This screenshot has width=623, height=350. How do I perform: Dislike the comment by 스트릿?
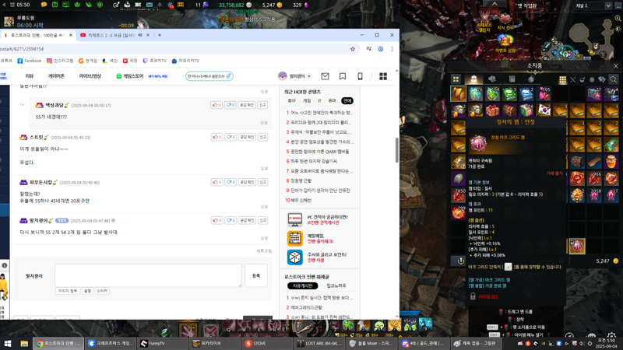coord(231,137)
